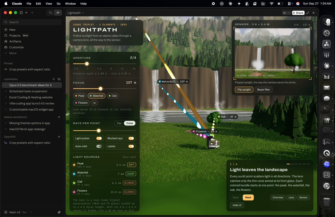Select Cone ray mode
This screenshot has width=335, height=217.
click(129, 123)
